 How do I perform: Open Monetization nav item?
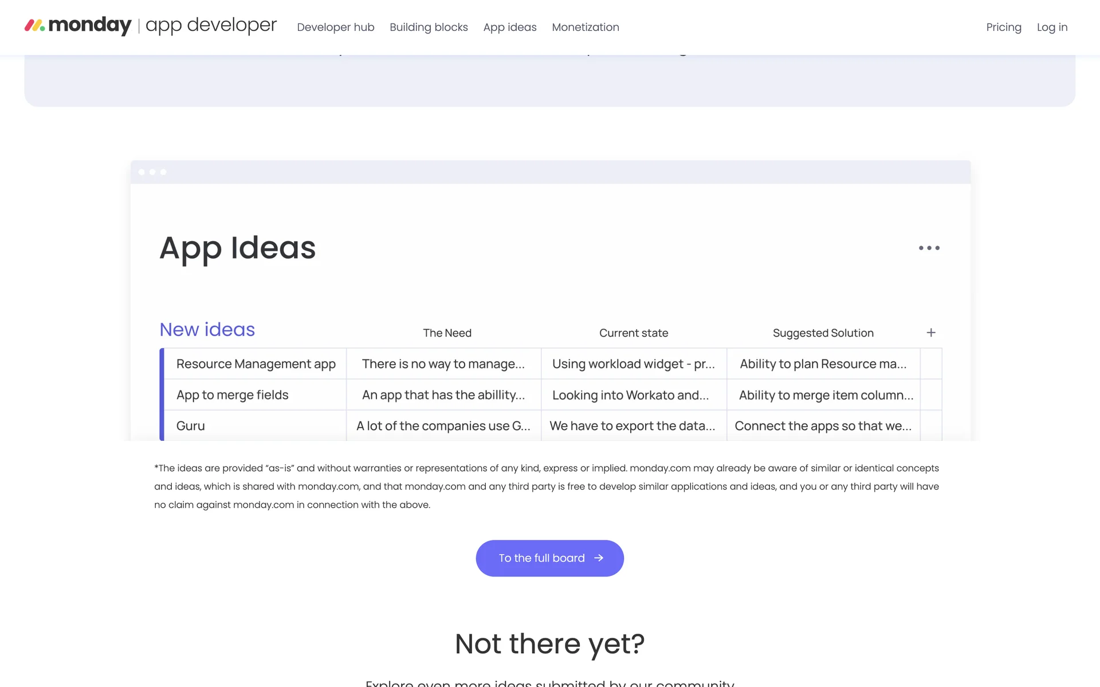(585, 27)
